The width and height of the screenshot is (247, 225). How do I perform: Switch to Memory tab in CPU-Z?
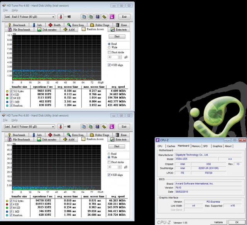click(196, 146)
